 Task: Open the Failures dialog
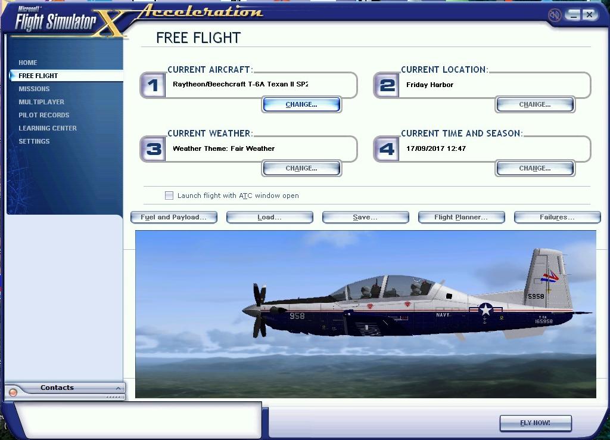[x=557, y=217]
